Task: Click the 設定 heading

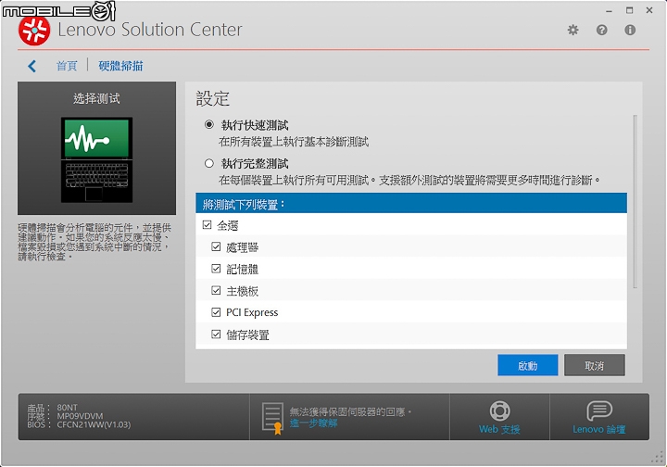Action: coord(213,98)
